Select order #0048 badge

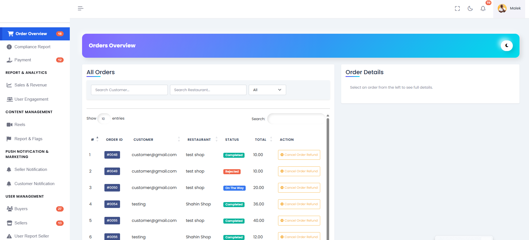(x=112, y=155)
